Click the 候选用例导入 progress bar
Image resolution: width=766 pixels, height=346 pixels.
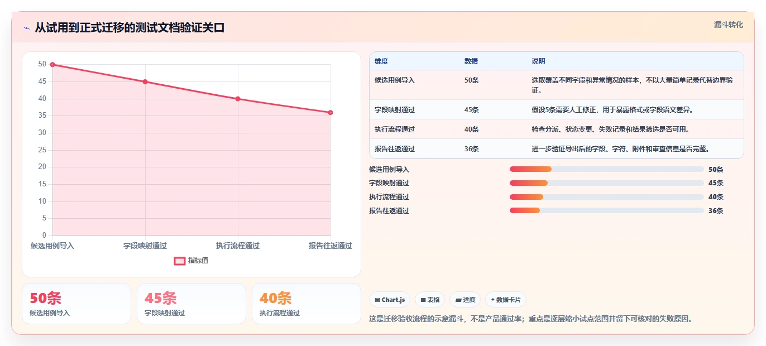coord(606,169)
